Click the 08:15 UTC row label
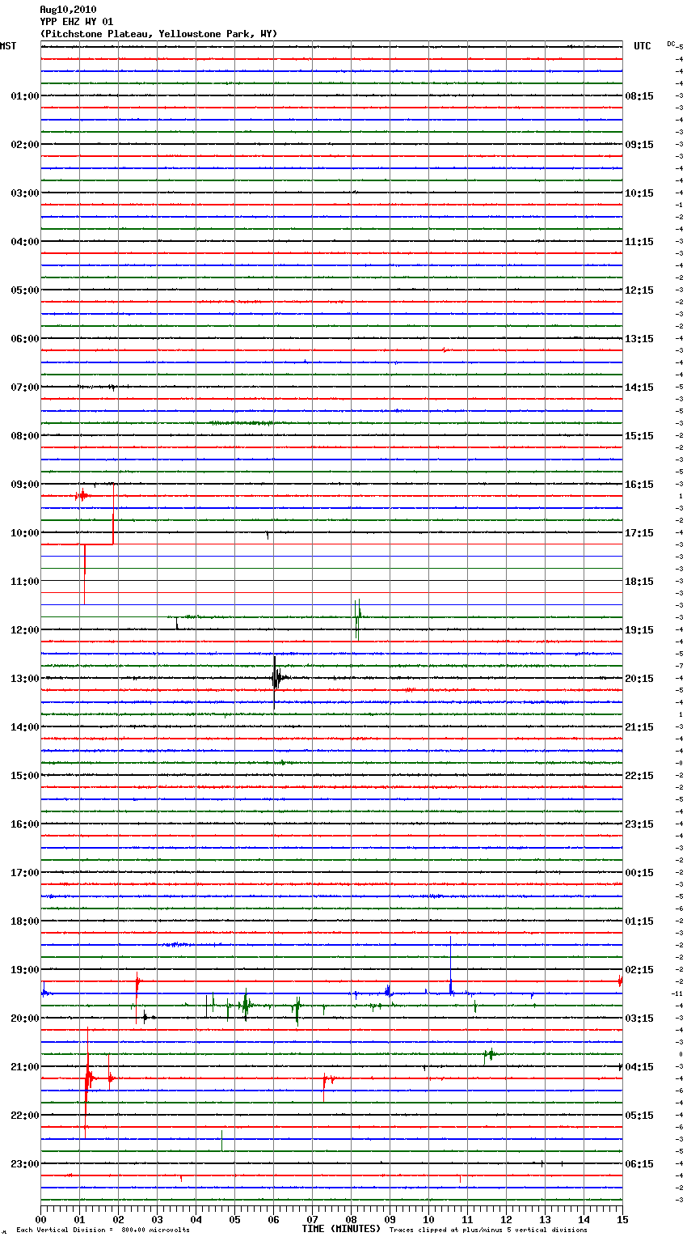Viewport: 687px width, 1241px height. (x=639, y=96)
